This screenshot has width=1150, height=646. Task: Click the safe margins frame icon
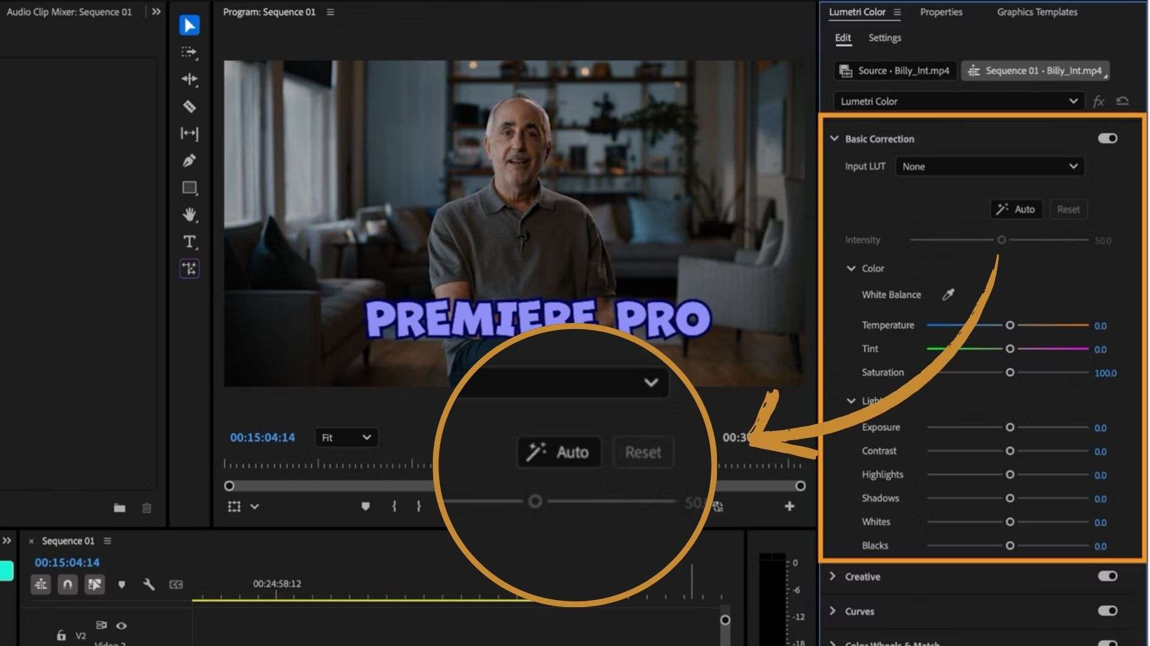[x=234, y=507]
